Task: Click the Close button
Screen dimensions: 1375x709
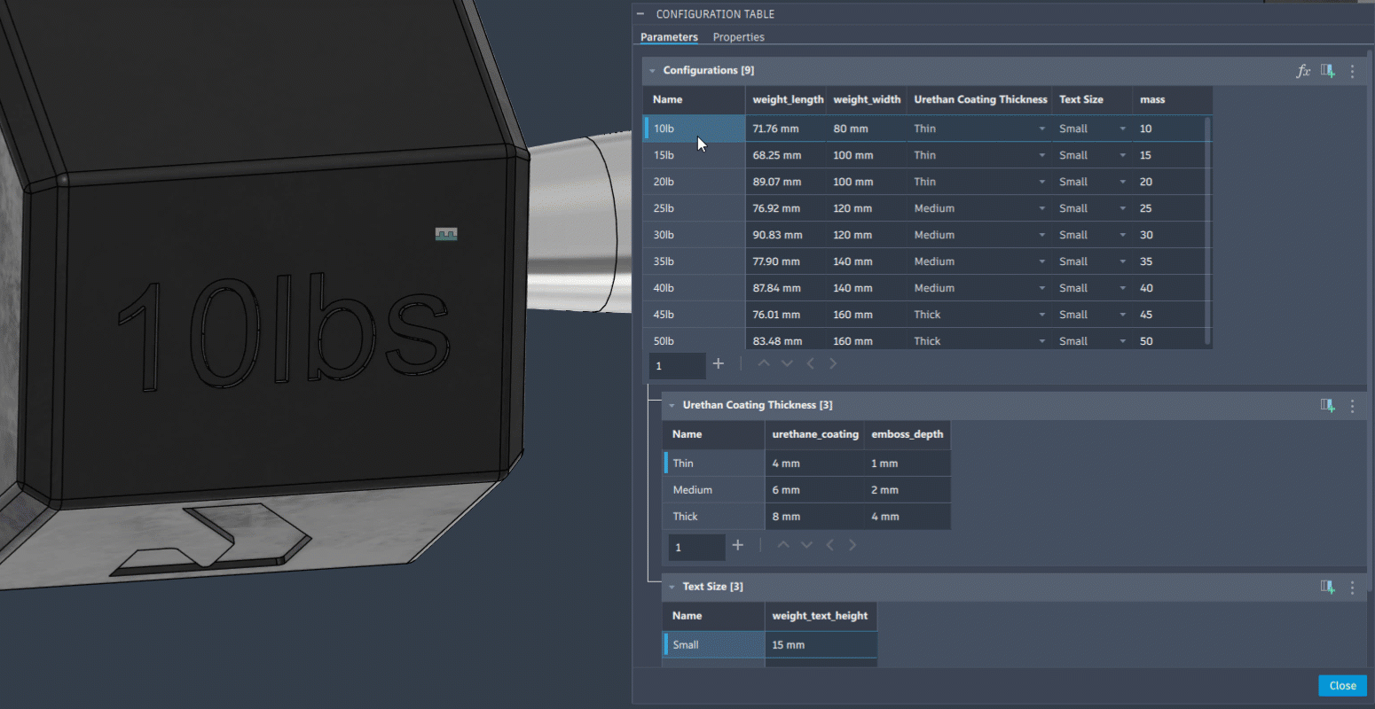Action: tap(1342, 686)
